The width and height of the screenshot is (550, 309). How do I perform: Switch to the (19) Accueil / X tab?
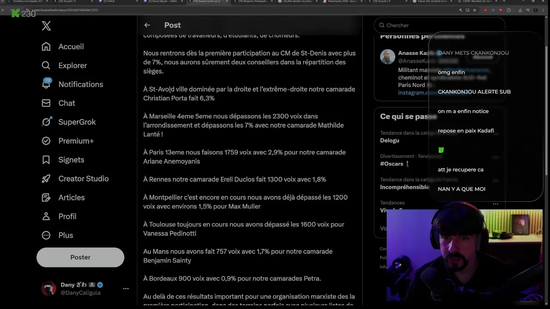(387, 2)
